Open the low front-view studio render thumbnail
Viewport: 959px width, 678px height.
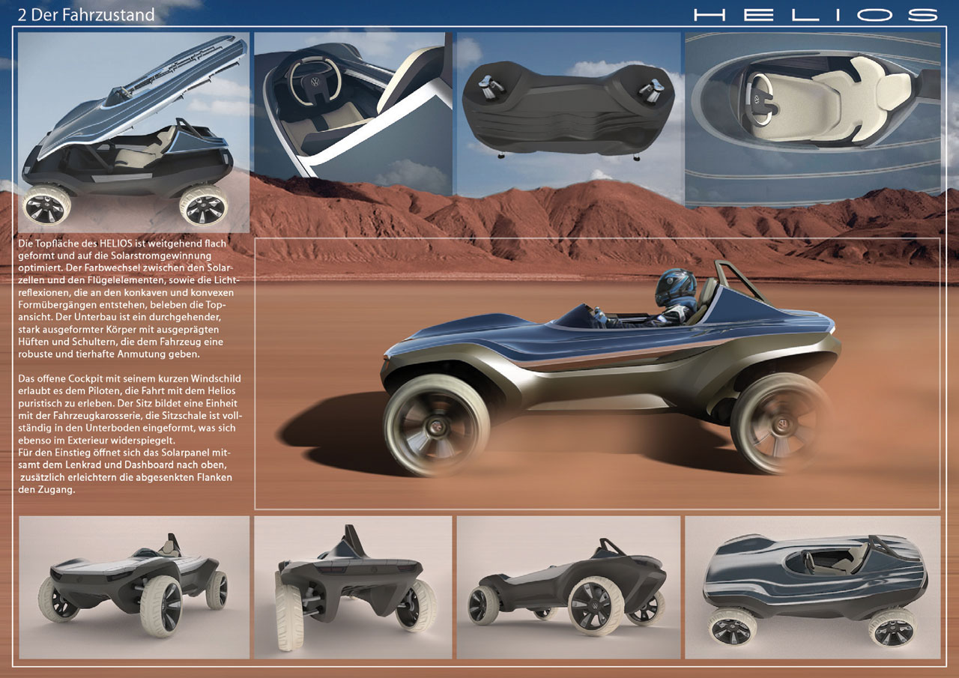click(x=353, y=587)
